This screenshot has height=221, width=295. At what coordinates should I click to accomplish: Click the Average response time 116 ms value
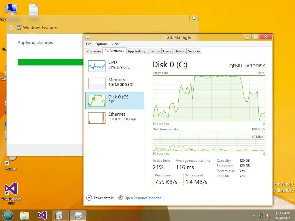coord(185,167)
